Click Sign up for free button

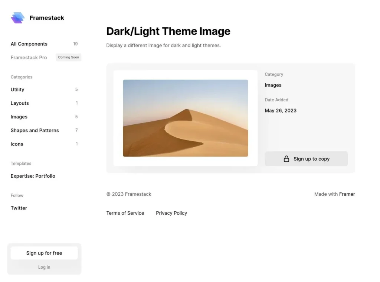44,253
